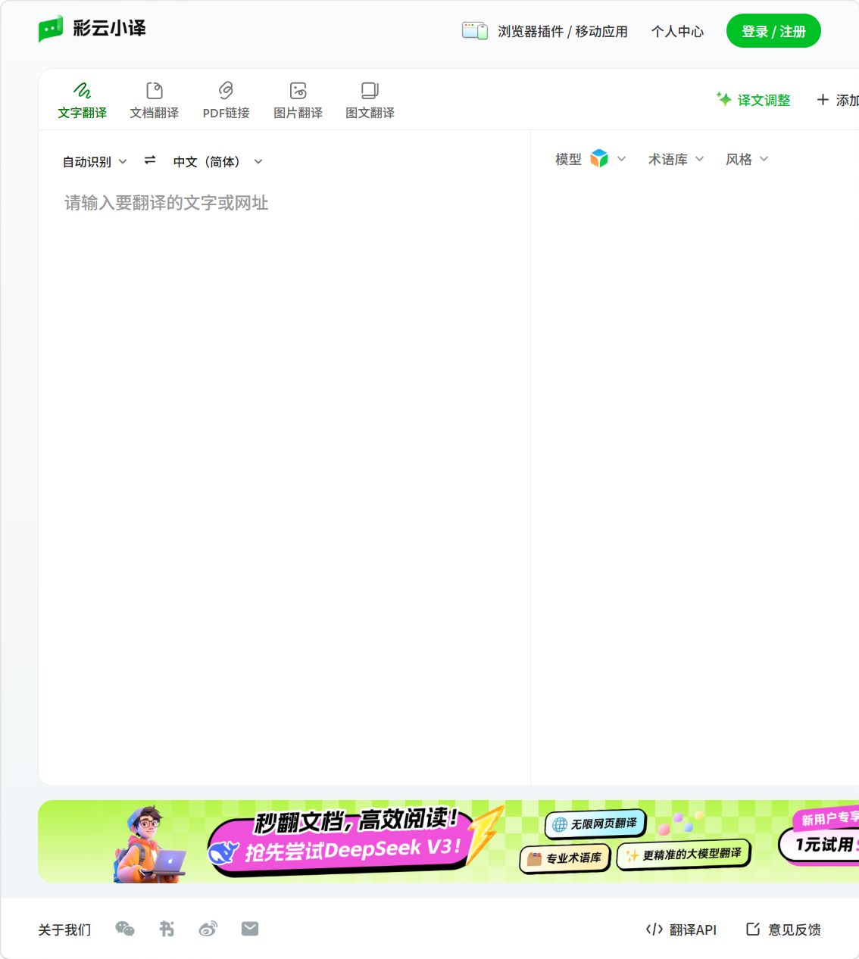Switch to the 文档翻译 tab
Screen dimensions: 859x959
155,101
